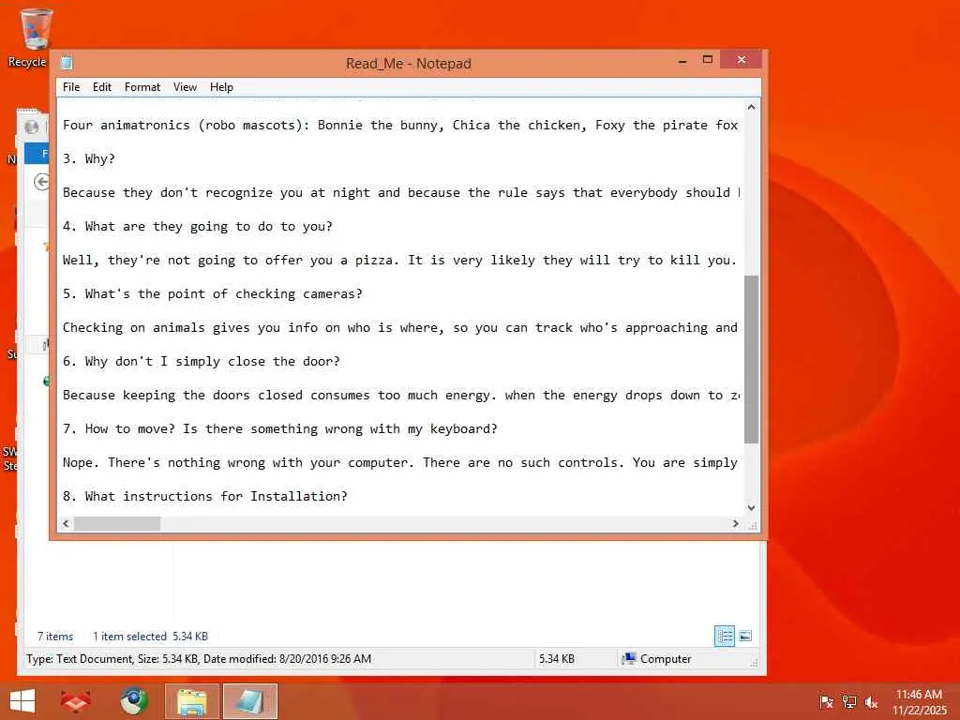Open the Action Center flag tray icon
Image resolution: width=960 pixels, height=720 pixels.
(826, 701)
